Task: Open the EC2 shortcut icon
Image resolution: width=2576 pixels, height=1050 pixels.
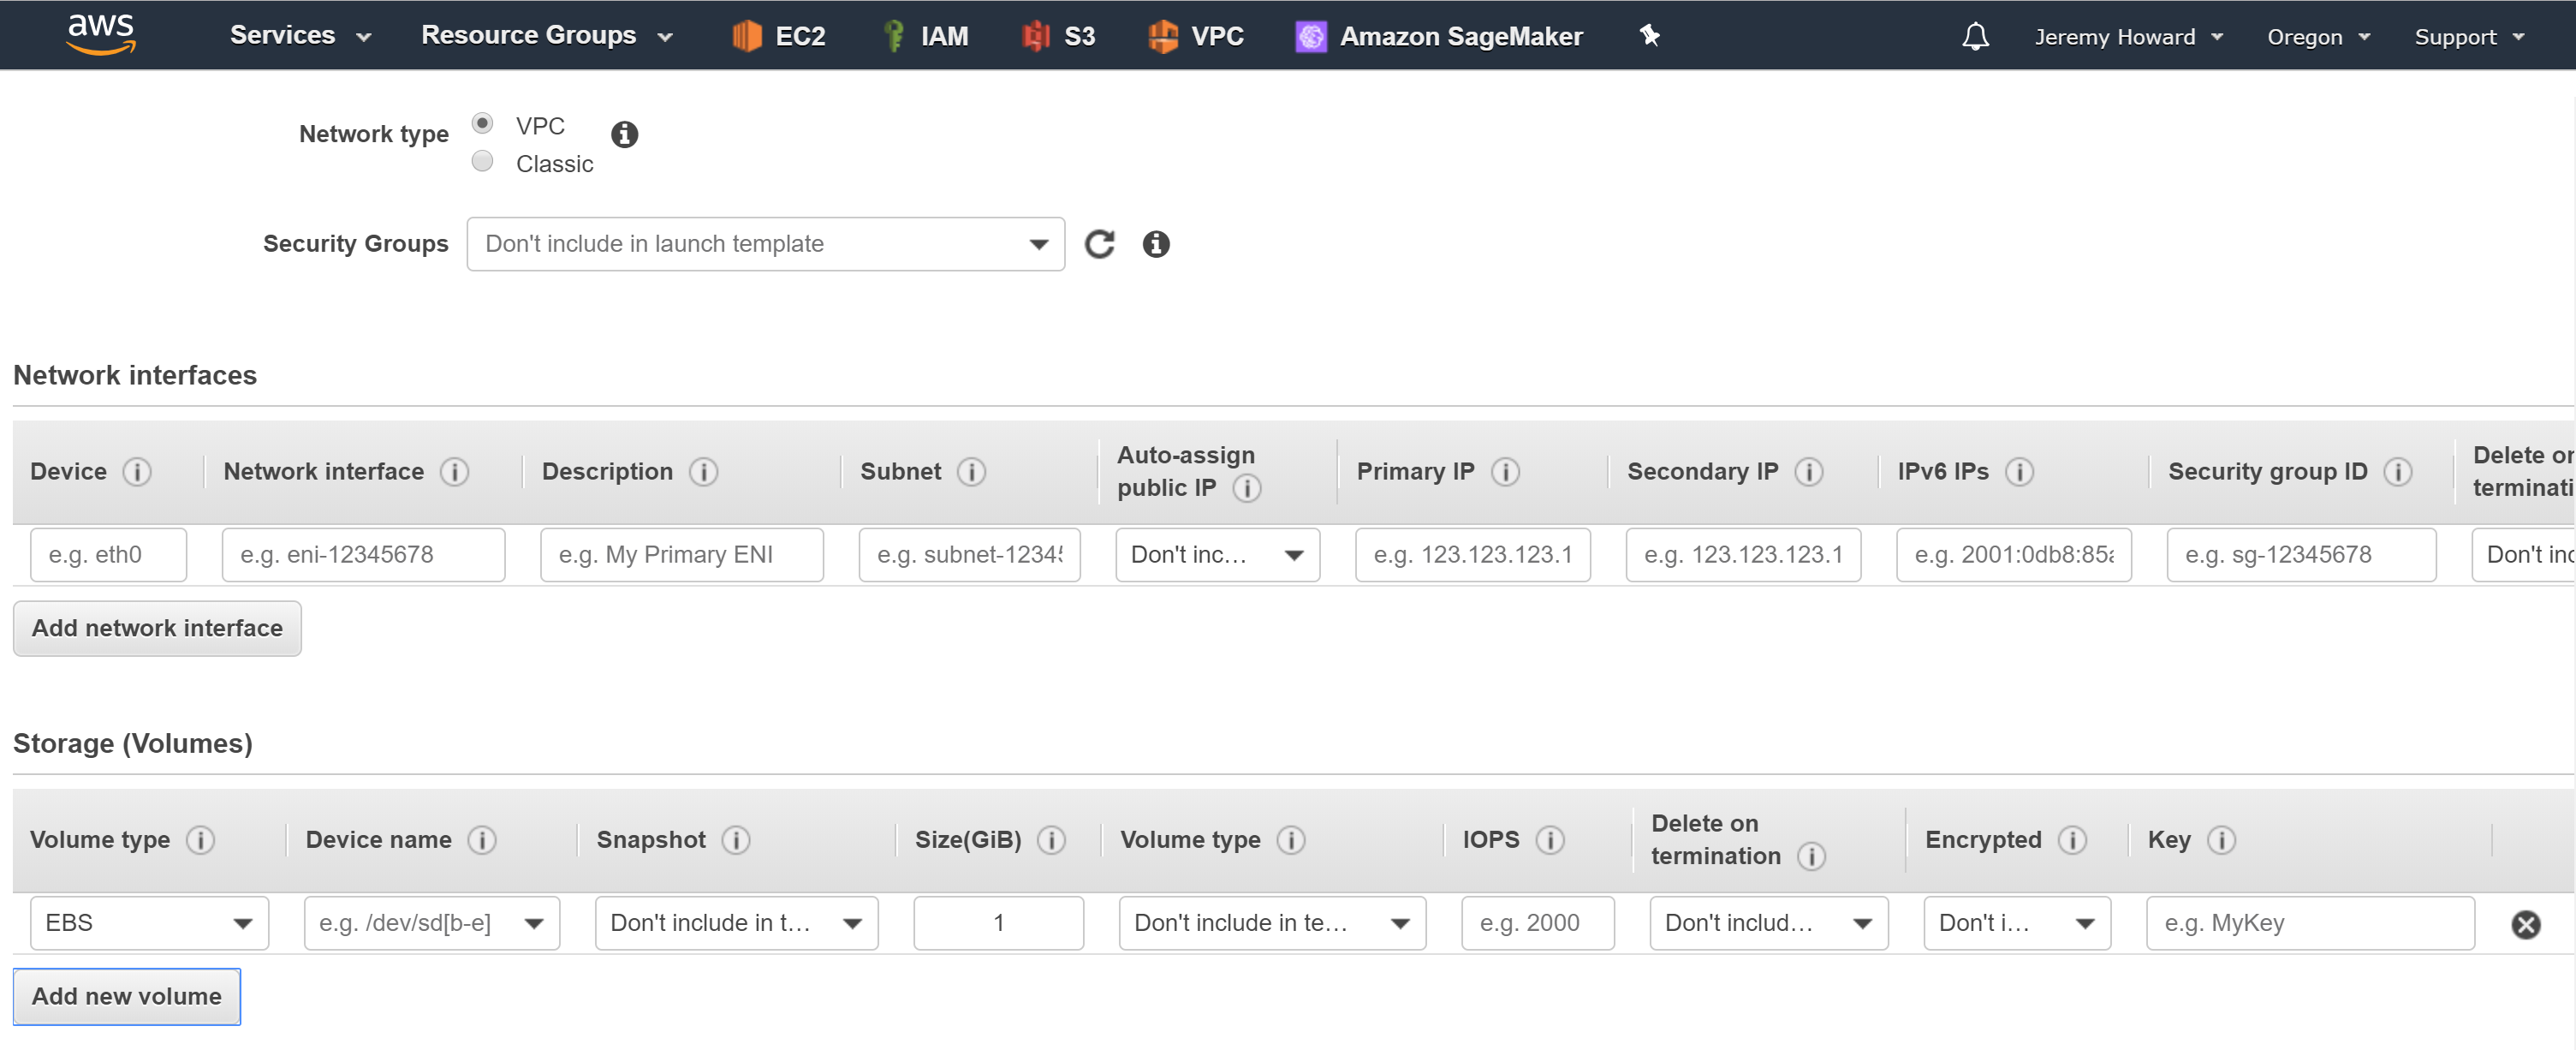Action: pos(747,36)
